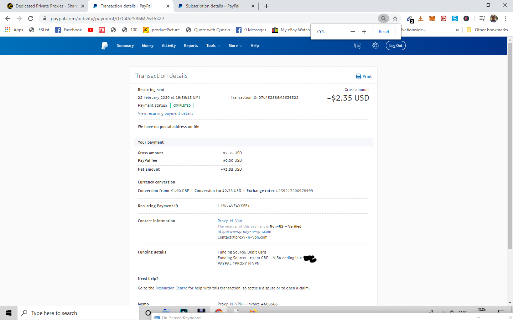Open the media control playlist icon

[x=482, y=18]
